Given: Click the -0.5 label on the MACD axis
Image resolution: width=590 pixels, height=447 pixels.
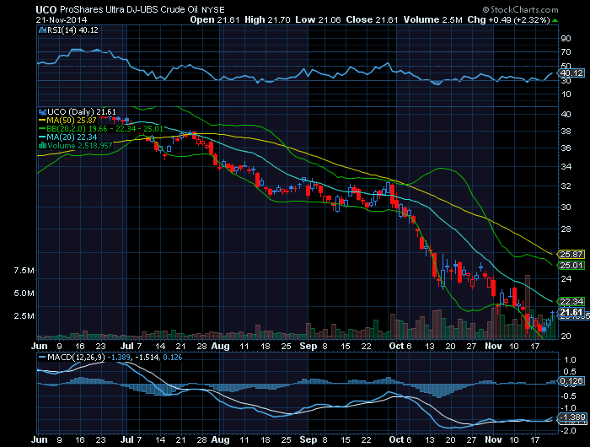Looking at the screenshot, I should 569,396.
